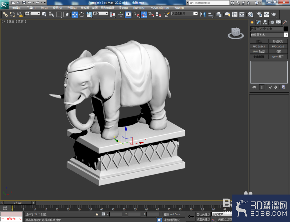Open the 视图(V) menu
Viewport: 290px width, 222px height.
pyautogui.click(x=57, y=8)
